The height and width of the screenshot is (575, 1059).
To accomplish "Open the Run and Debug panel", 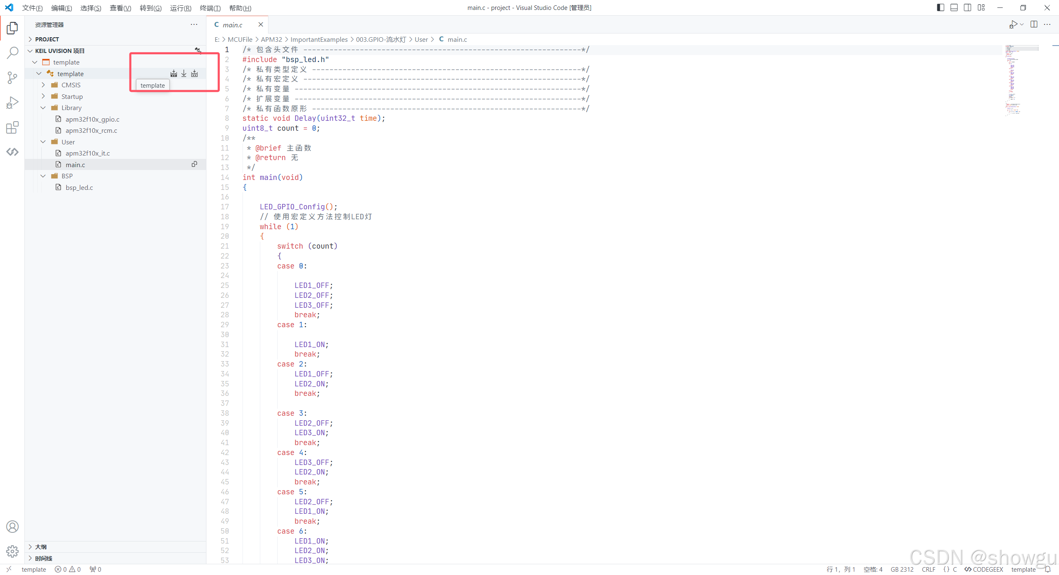I will 12,102.
